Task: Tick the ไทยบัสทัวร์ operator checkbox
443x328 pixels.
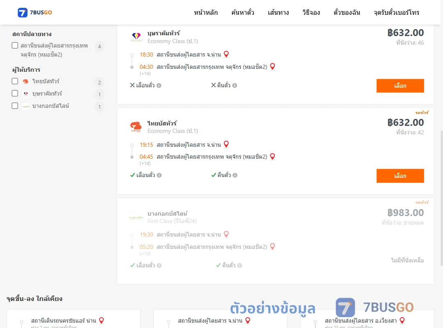Action: point(15,81)
